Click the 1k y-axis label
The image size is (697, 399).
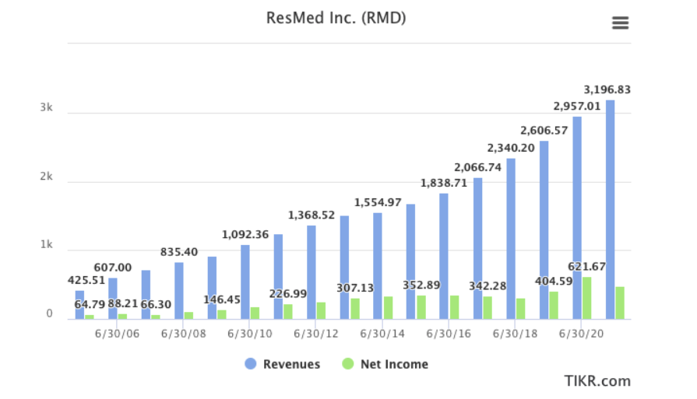click(46, 245)
